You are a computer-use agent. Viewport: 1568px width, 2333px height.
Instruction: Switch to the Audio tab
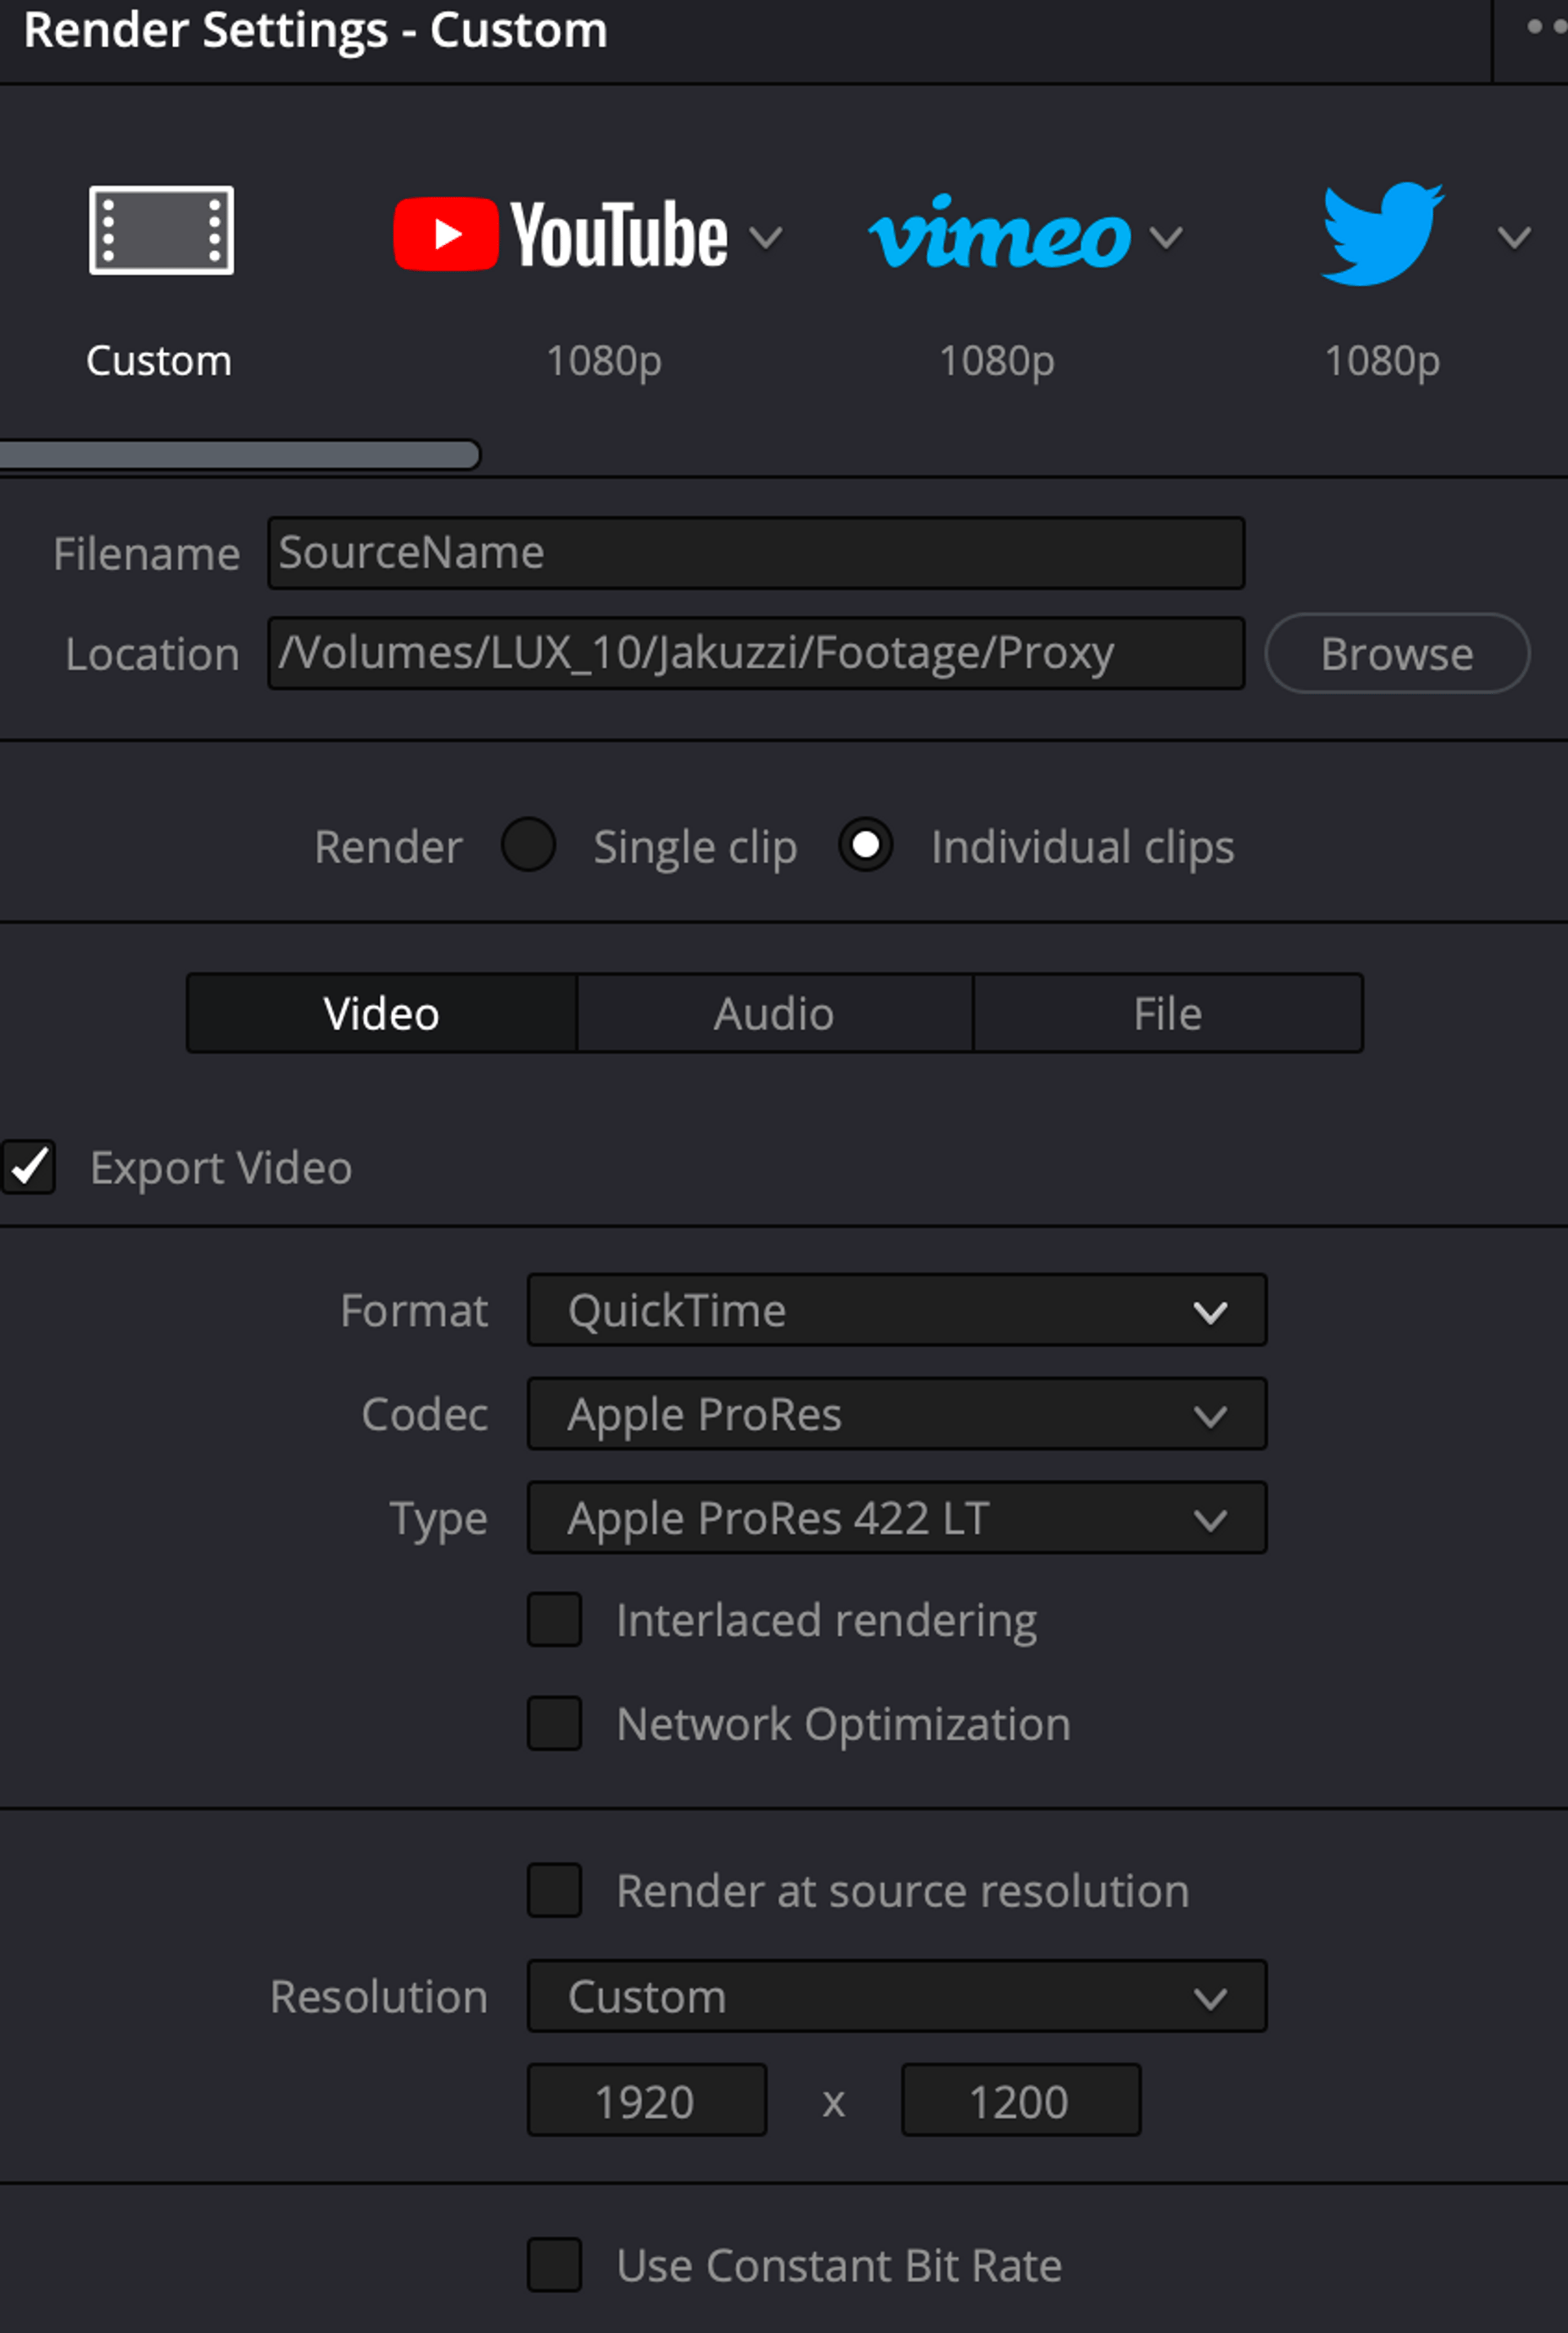click(x=774, y=1013)
